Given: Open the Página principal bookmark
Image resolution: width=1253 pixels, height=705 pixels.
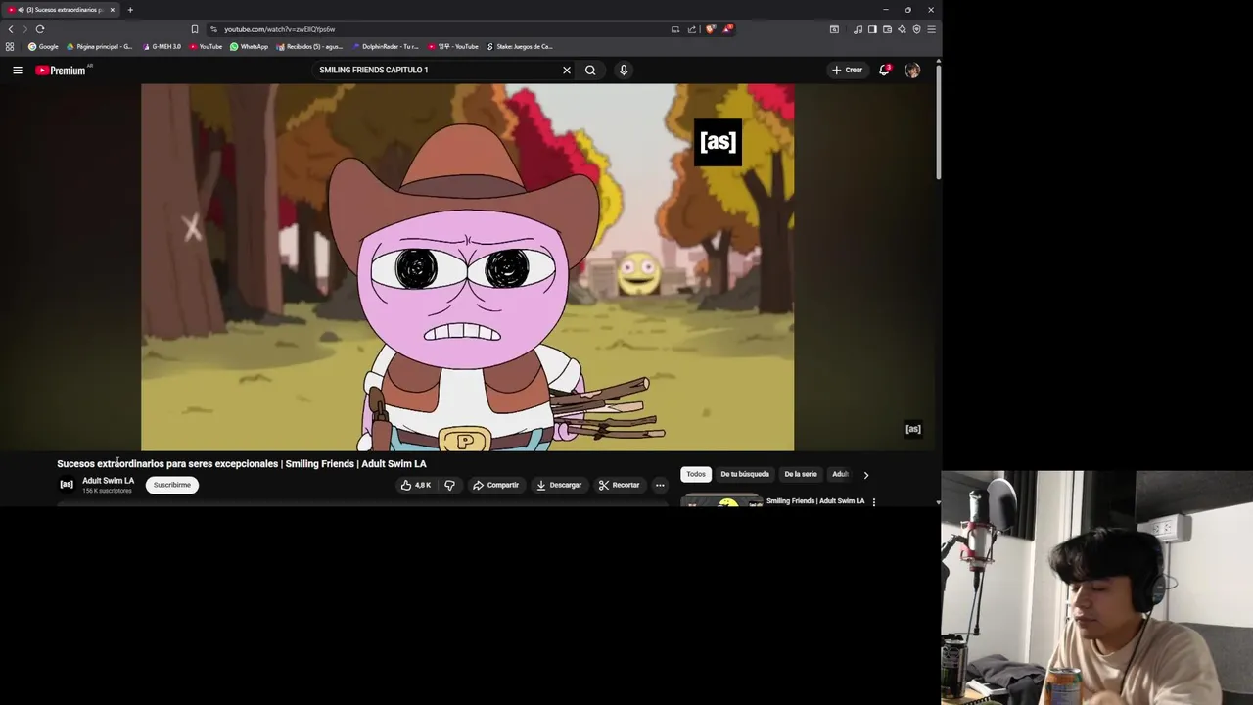Looking at the screenshot, I should [99, 46].
